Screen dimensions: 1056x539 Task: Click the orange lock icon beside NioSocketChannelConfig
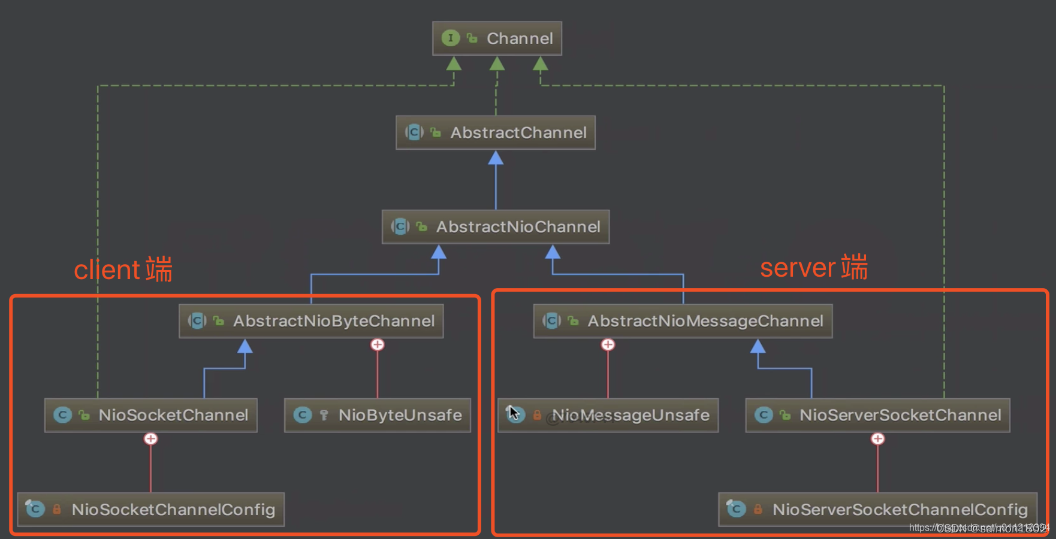coord(57,510)
